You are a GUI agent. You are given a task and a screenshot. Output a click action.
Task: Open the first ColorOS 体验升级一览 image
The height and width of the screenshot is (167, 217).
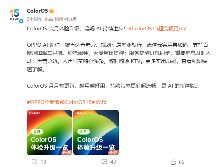click(49, 132)
